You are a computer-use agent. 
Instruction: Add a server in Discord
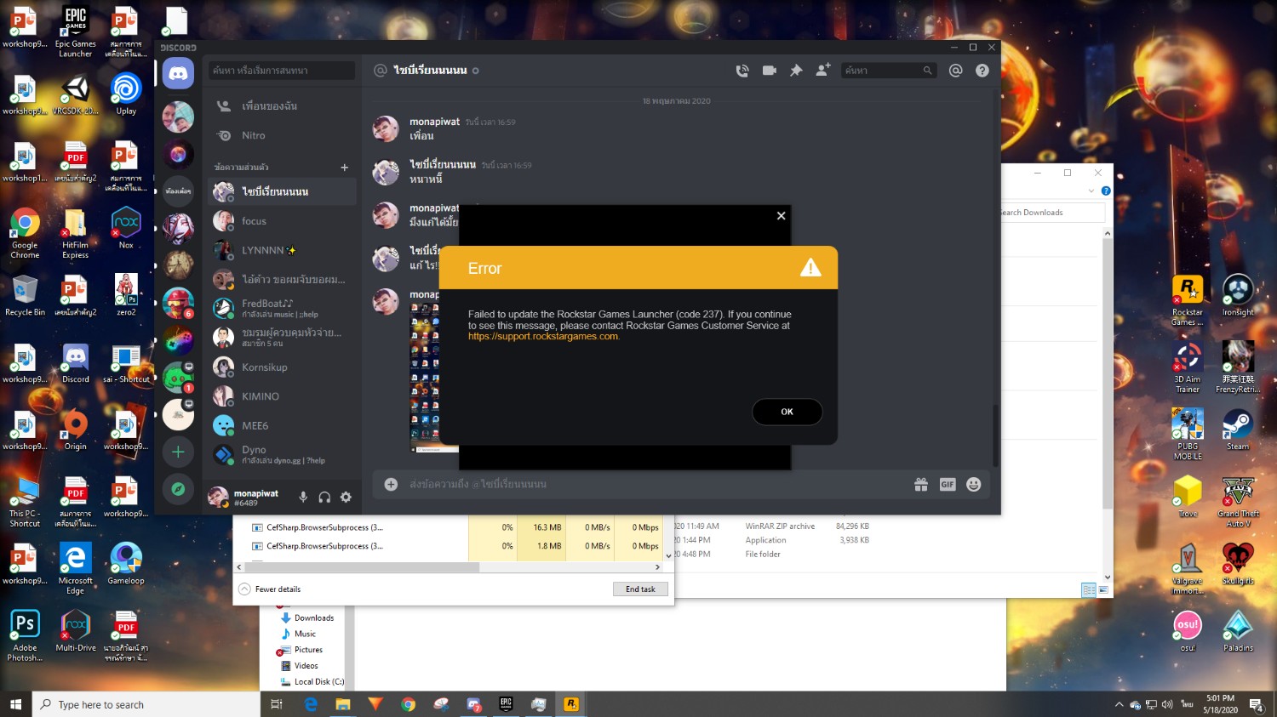coord(178,452)
